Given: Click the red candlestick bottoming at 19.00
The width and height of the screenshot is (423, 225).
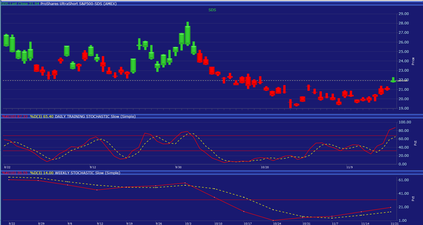Looking at the screenshot, I should (290, 104).
